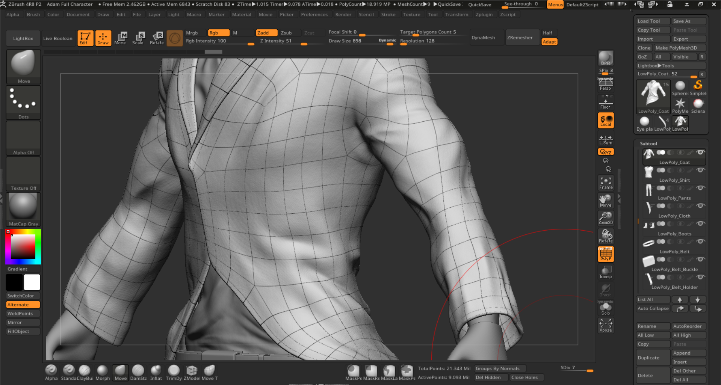Screen dimensions: 721x385
Task: Toggle PolyF polyframe display
Action: coord(606,254)
